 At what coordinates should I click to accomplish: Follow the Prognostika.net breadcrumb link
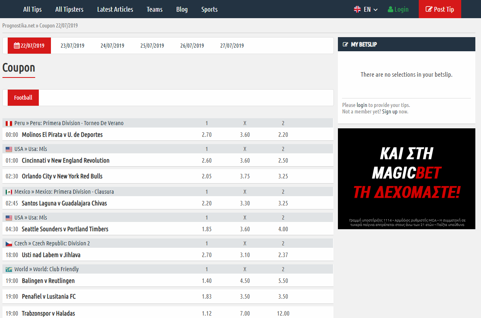point(18,25)
